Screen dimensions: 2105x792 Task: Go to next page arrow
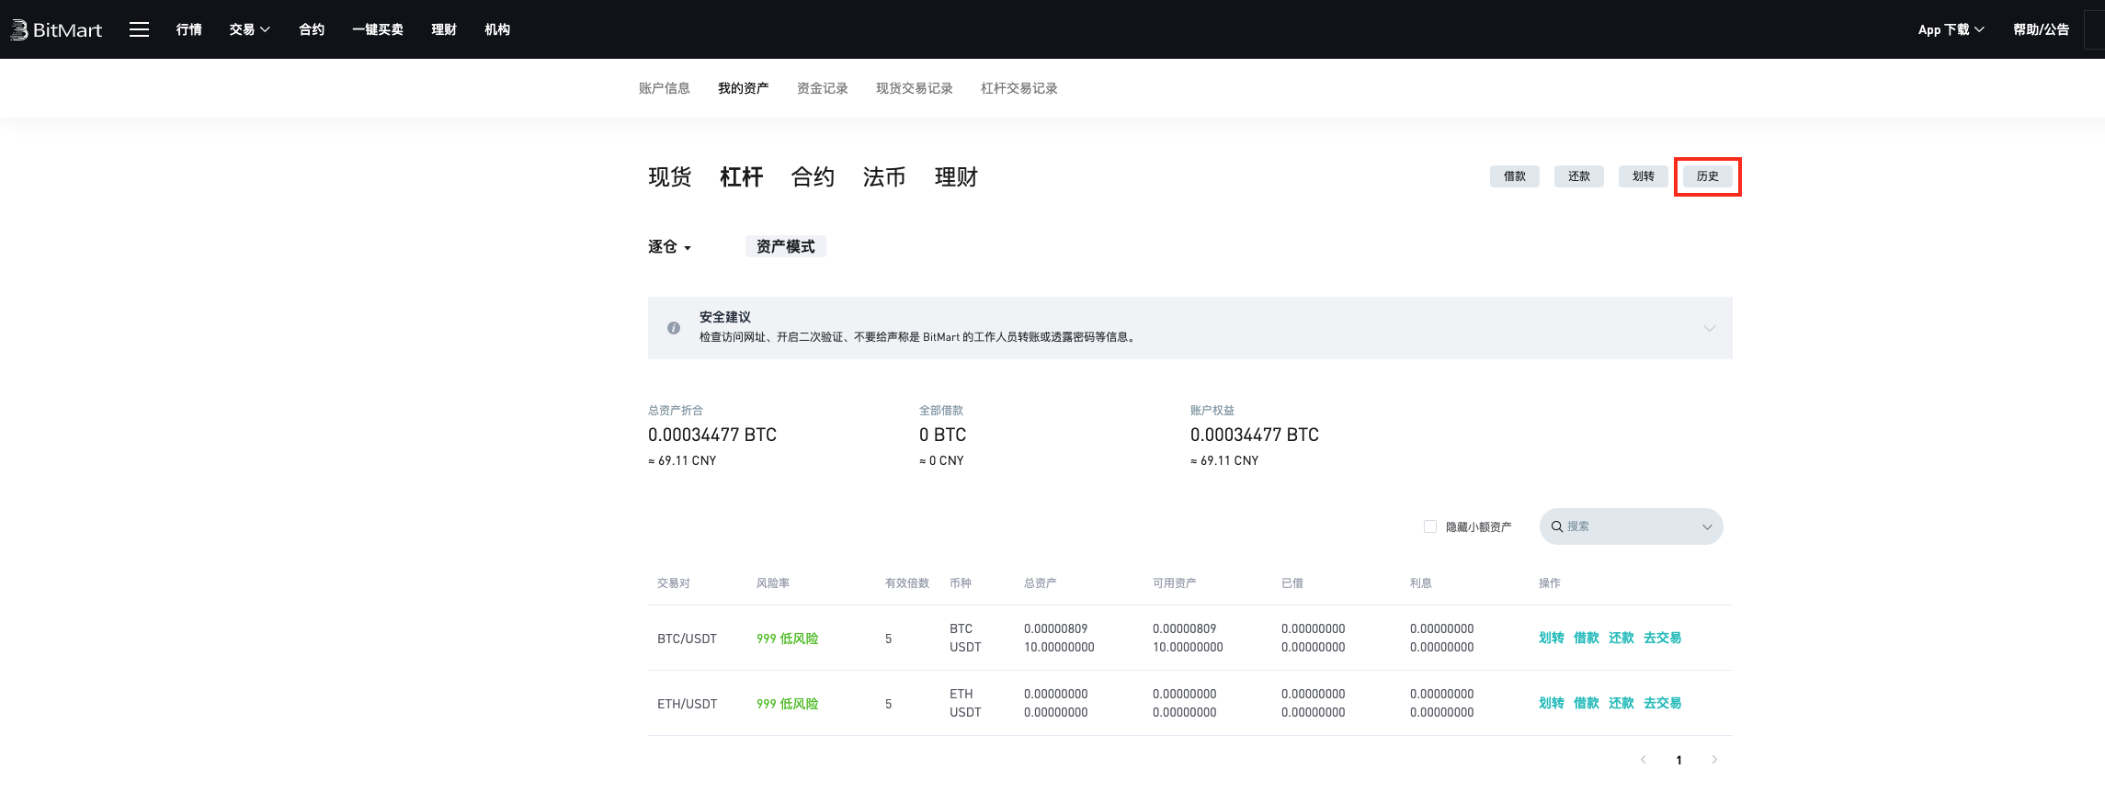(1713, 760)
